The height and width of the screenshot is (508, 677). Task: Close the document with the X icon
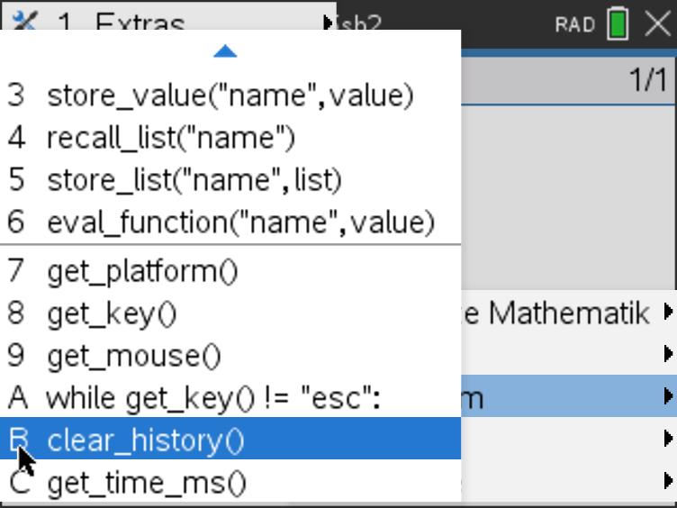(658, 23)
